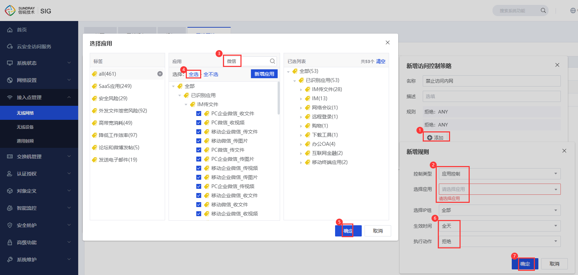Collapse 已识别应用(53) in selected list
This screenshot has height=275, width=578.
[295, 81]
